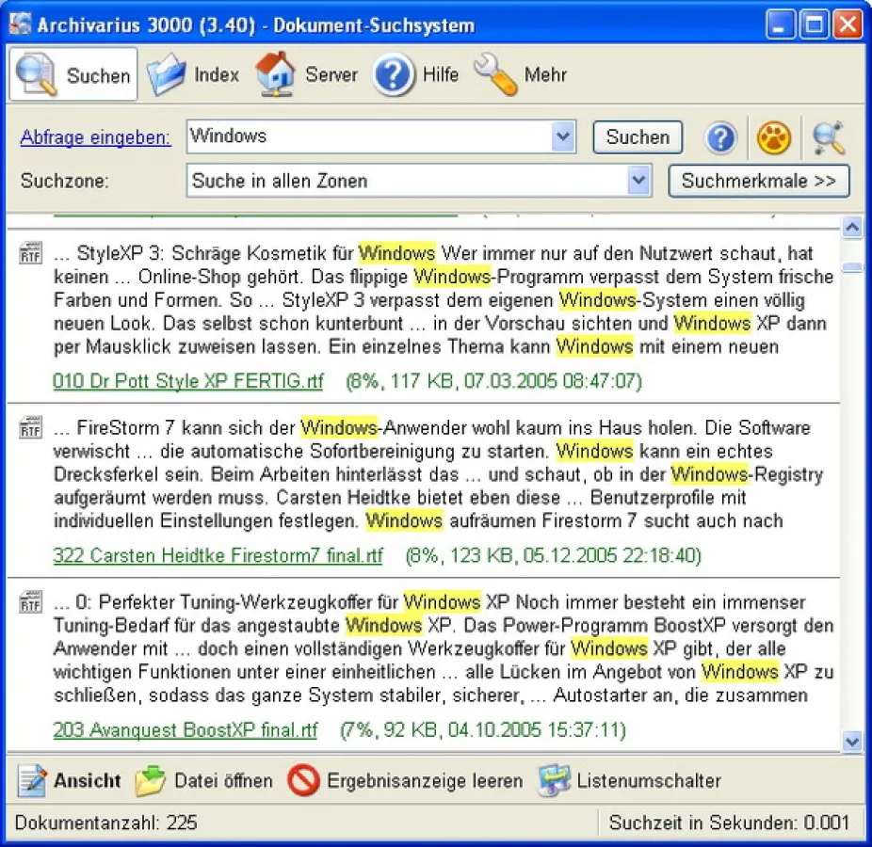
Task: Switch to Ansicht view mode
Action: click(x=71, y=781)
